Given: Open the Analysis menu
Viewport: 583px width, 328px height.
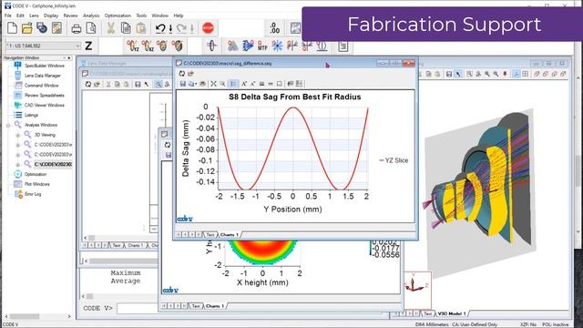Looking at the screenshot, I should coord(91,15).
